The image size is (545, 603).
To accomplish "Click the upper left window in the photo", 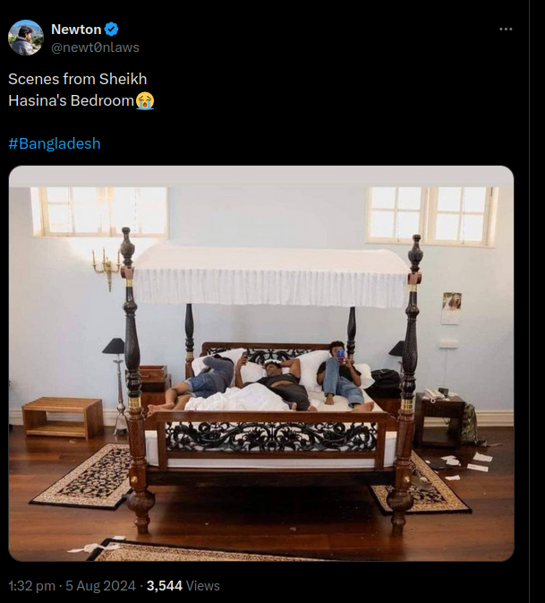I will [99, 211].
